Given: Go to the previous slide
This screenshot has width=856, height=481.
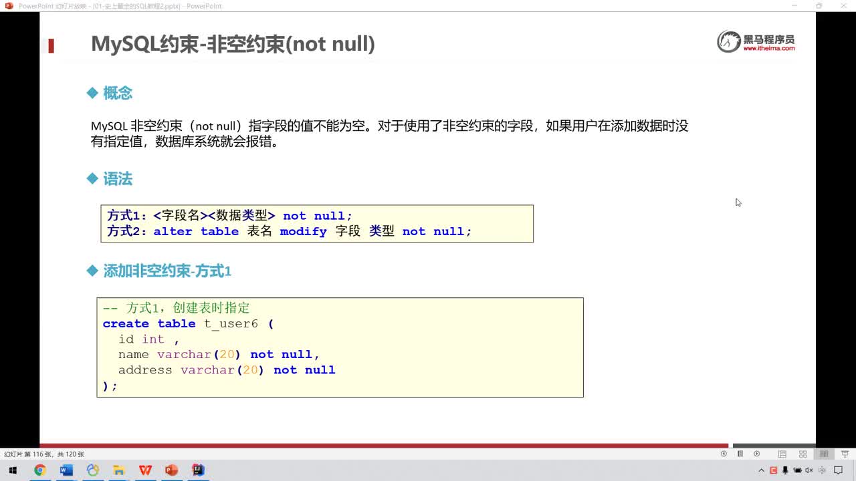Looking at the screenshot, I should (724, 454).
